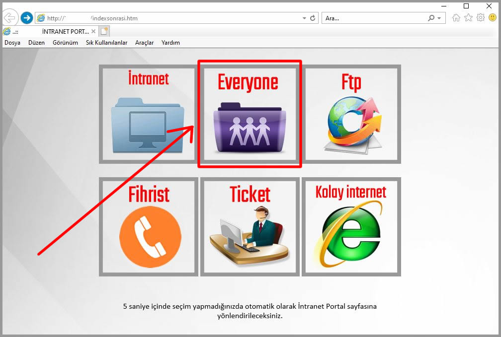Image resolution: width=501 pixels, height=337 pixels.
Task: Open the Kolay internet tile
Action: click(x=351, y=227)
